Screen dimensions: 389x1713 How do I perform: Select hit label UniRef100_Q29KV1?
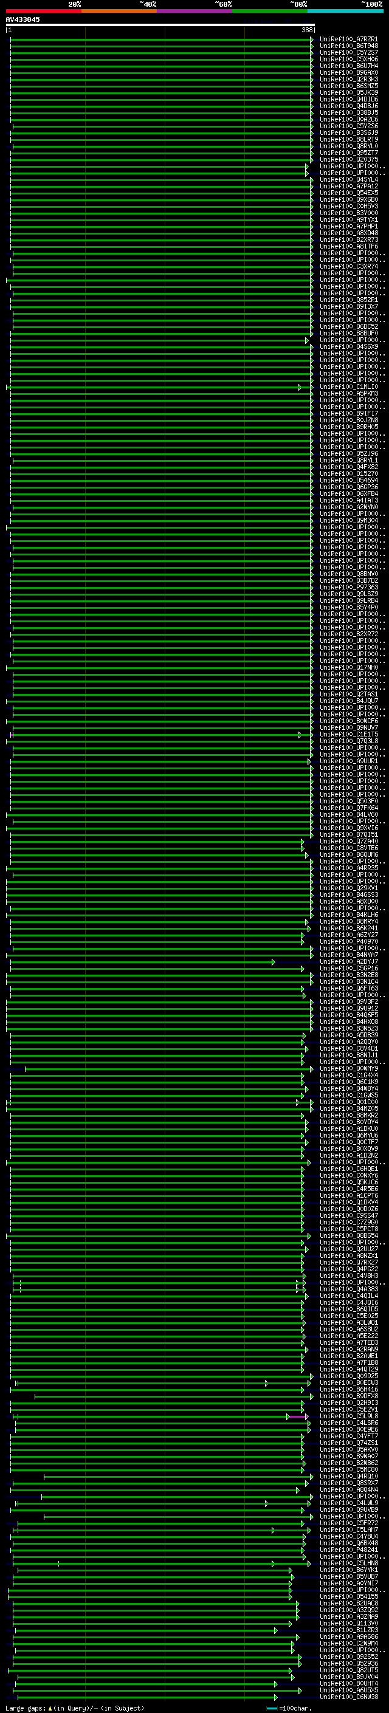348,888
